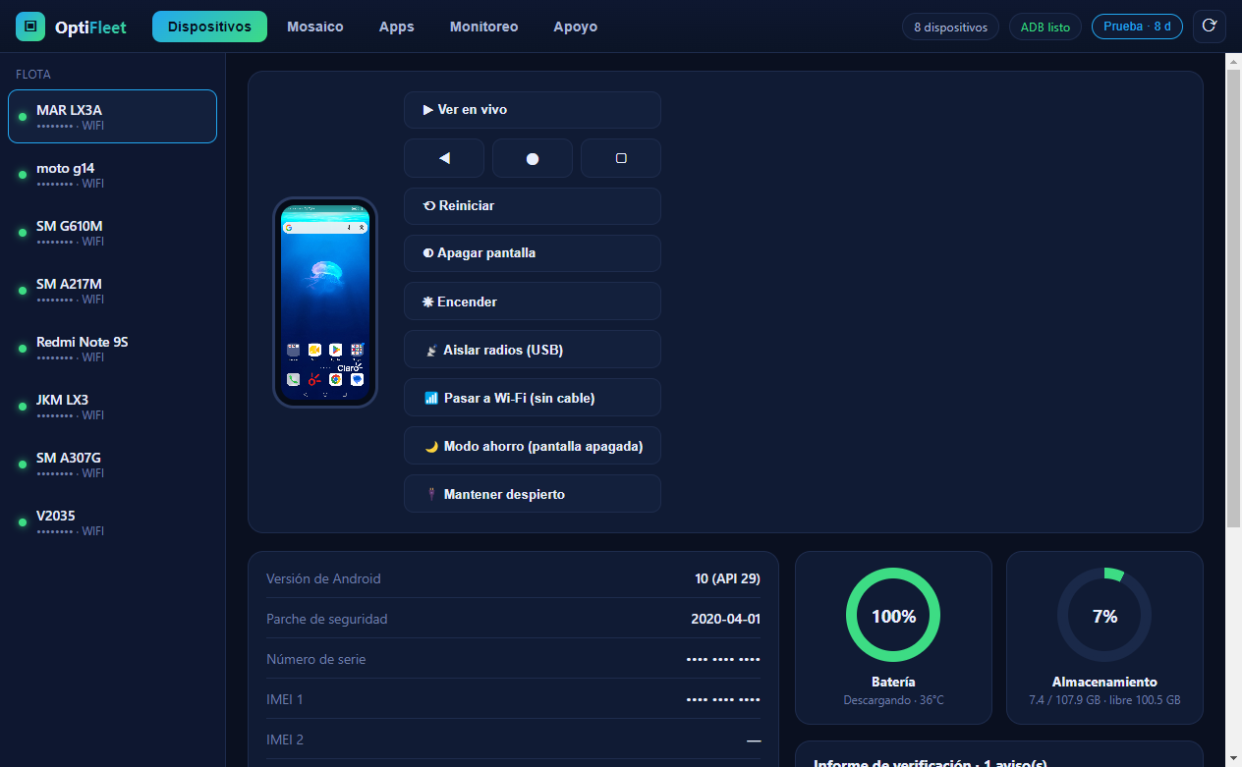Go to the Monitoreo tab
The width and height of the screenshot is (1242, 767).
coord(484,27)
